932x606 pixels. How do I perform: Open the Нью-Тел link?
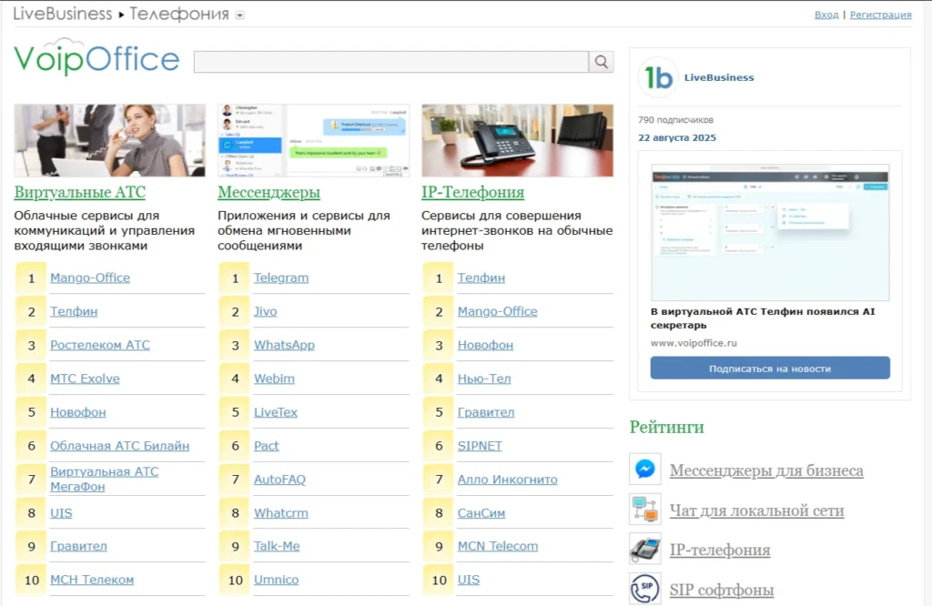[x=484, y=379]
